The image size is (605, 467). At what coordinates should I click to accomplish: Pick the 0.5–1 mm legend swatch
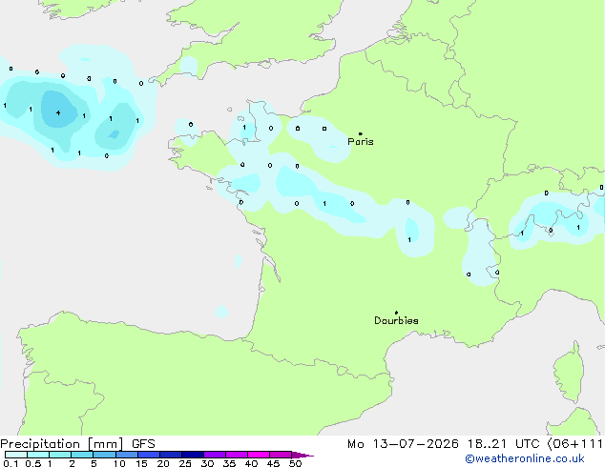click(38, 455)
